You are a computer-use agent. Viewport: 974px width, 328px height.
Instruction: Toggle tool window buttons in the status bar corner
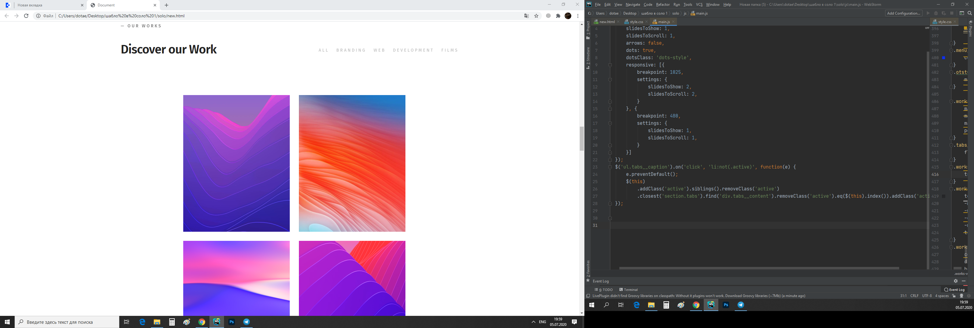588,296
